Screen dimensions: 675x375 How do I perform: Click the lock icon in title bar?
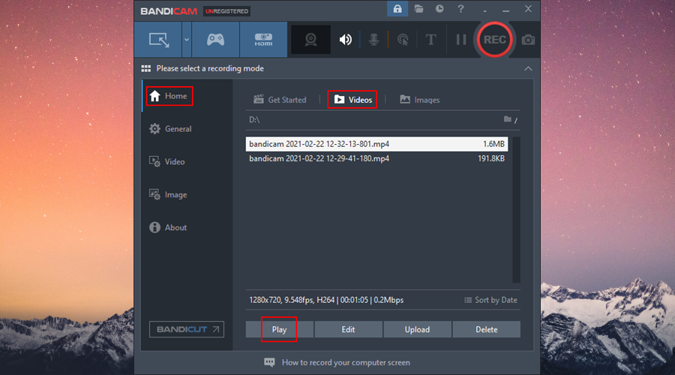coord(397,8)
